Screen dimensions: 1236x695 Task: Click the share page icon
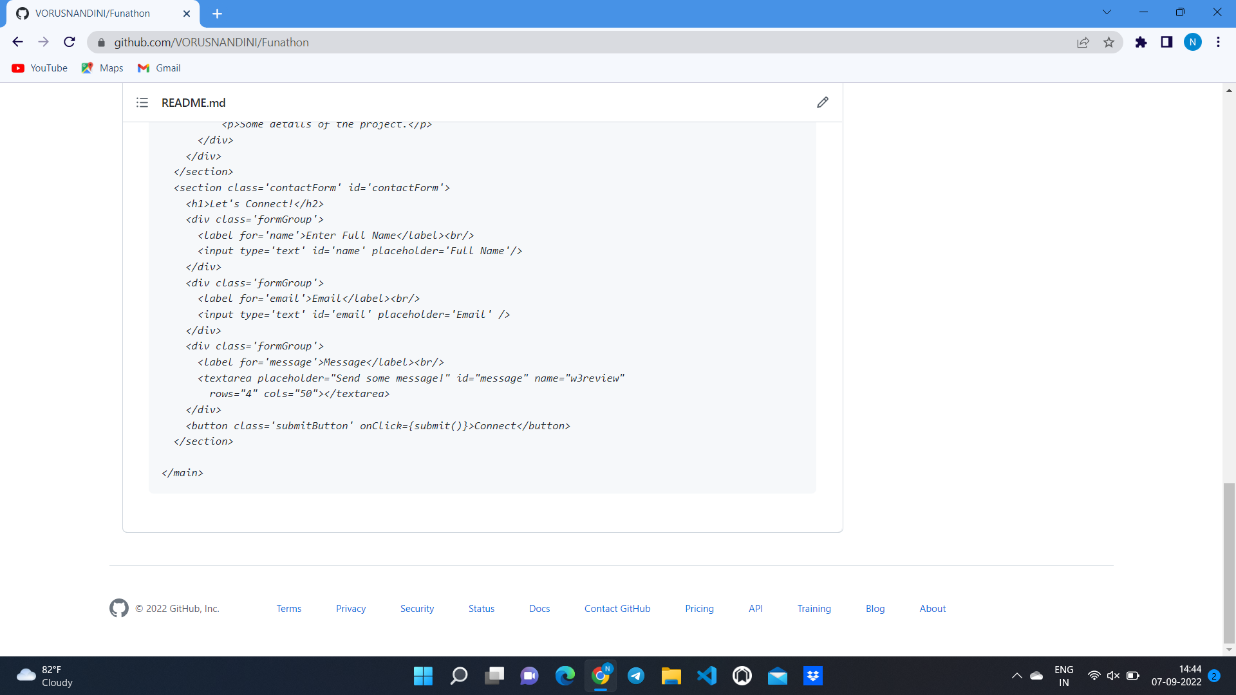pyautogui.click(x=1083, y=42)
